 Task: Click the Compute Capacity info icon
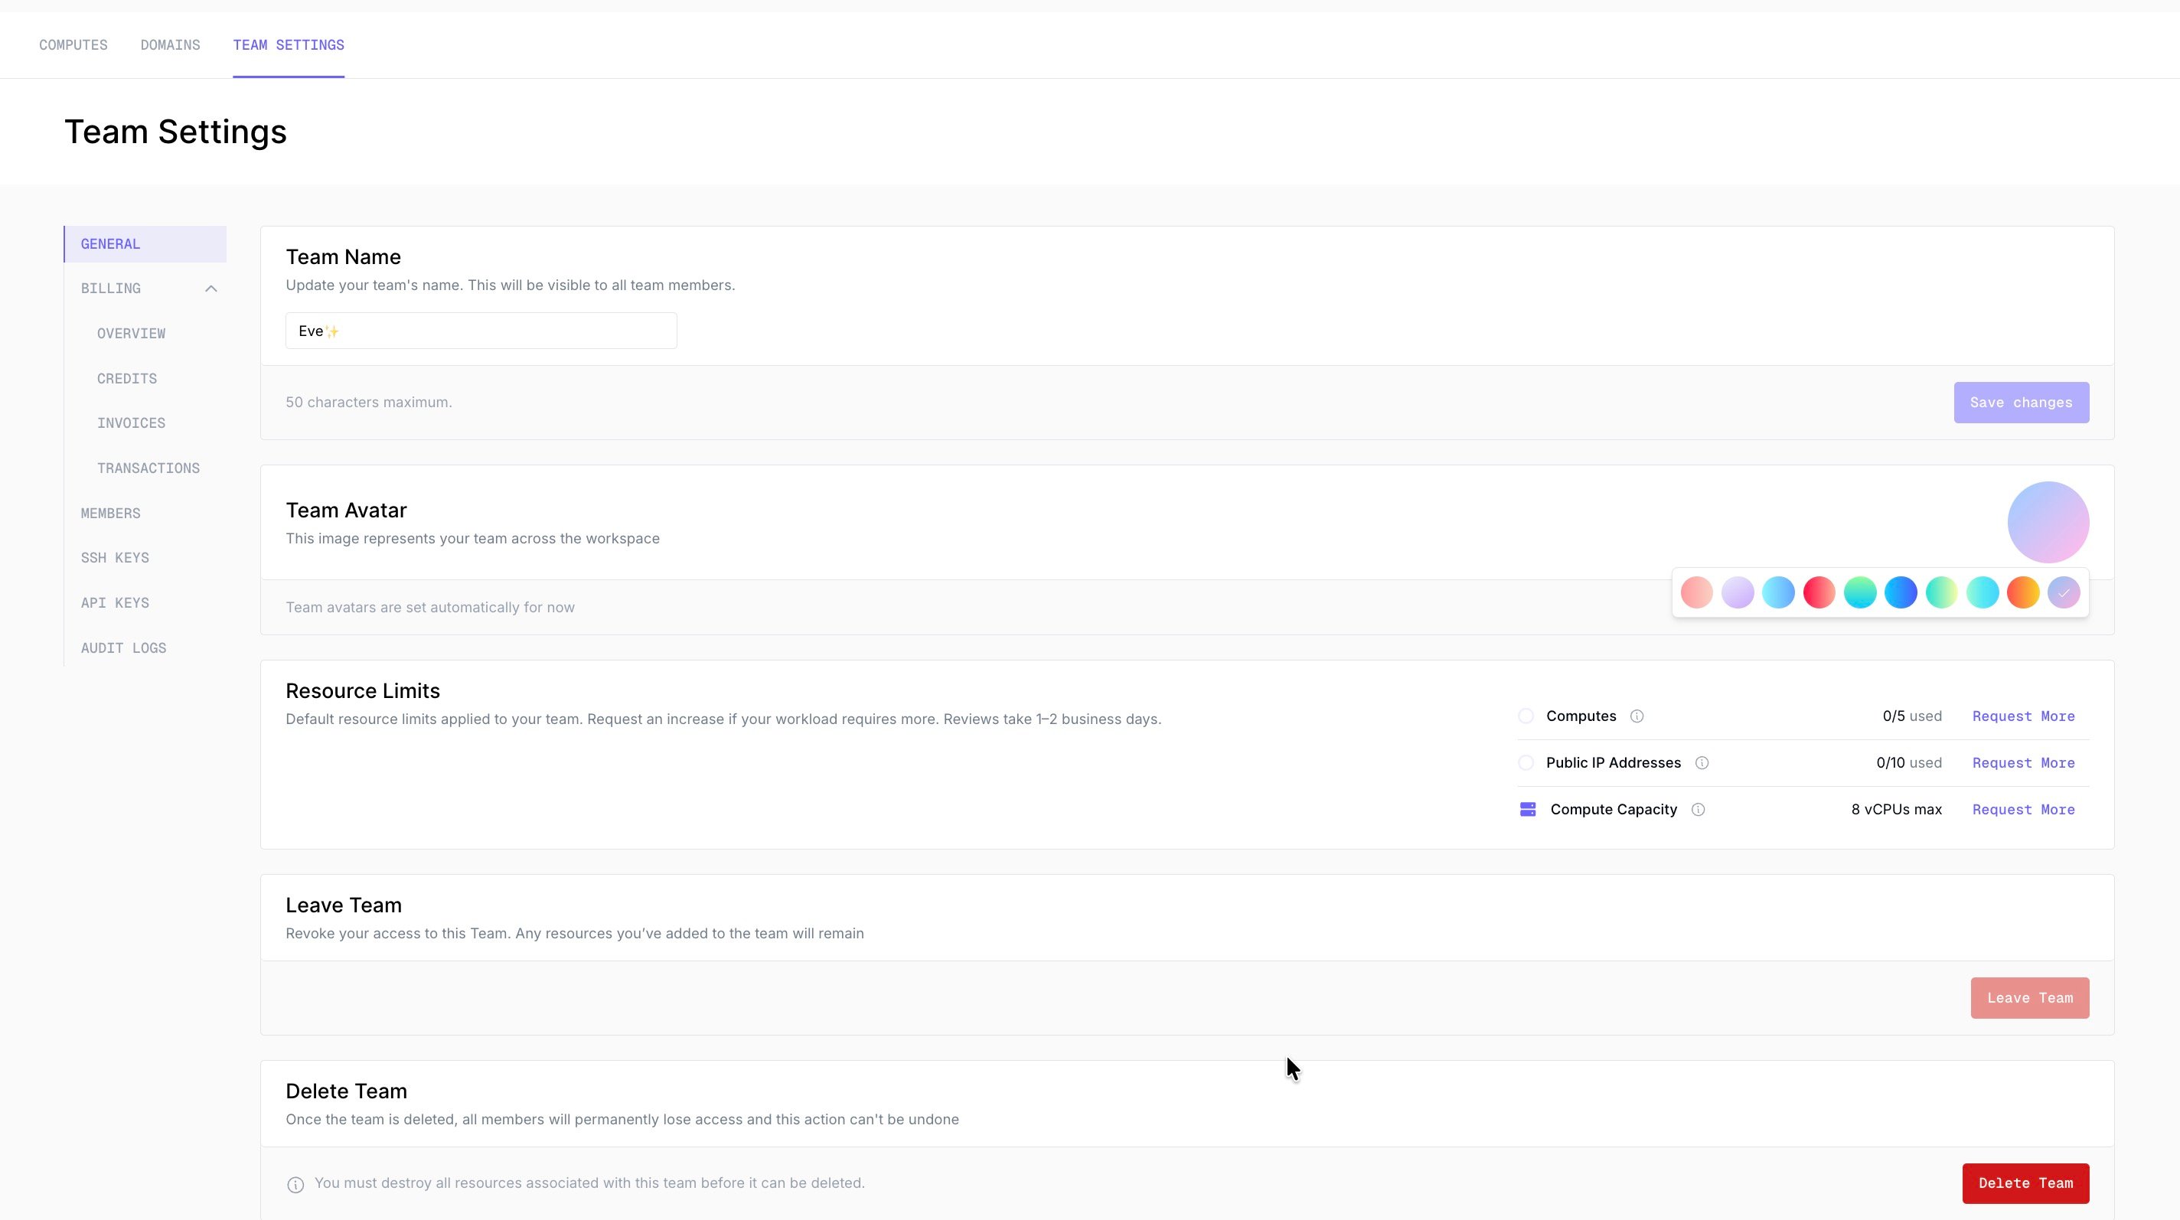pos(1698,810)
